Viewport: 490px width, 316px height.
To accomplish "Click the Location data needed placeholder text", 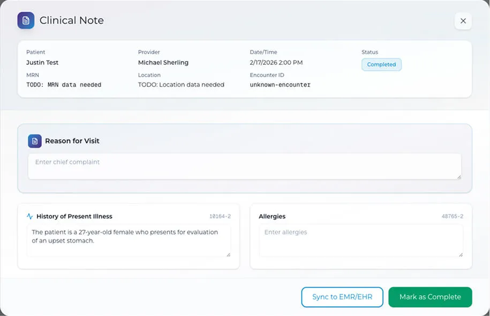I will pyautogui.click(x=181, y=85).
